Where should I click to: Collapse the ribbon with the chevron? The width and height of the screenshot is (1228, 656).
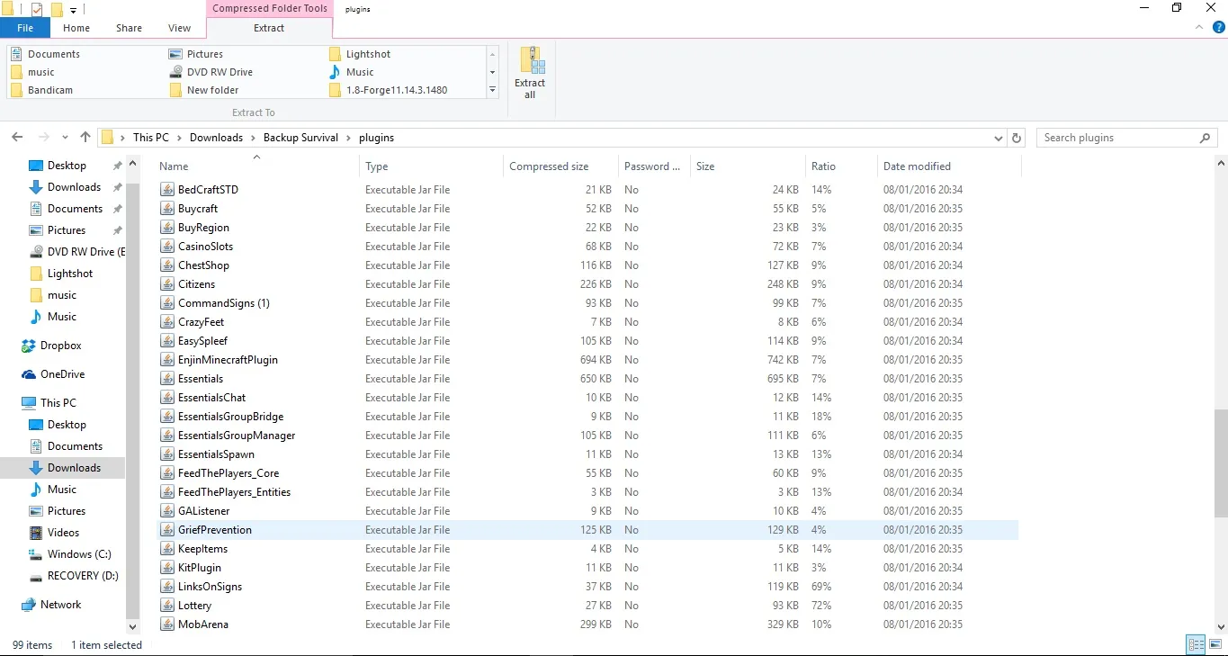coord(1199,28)
